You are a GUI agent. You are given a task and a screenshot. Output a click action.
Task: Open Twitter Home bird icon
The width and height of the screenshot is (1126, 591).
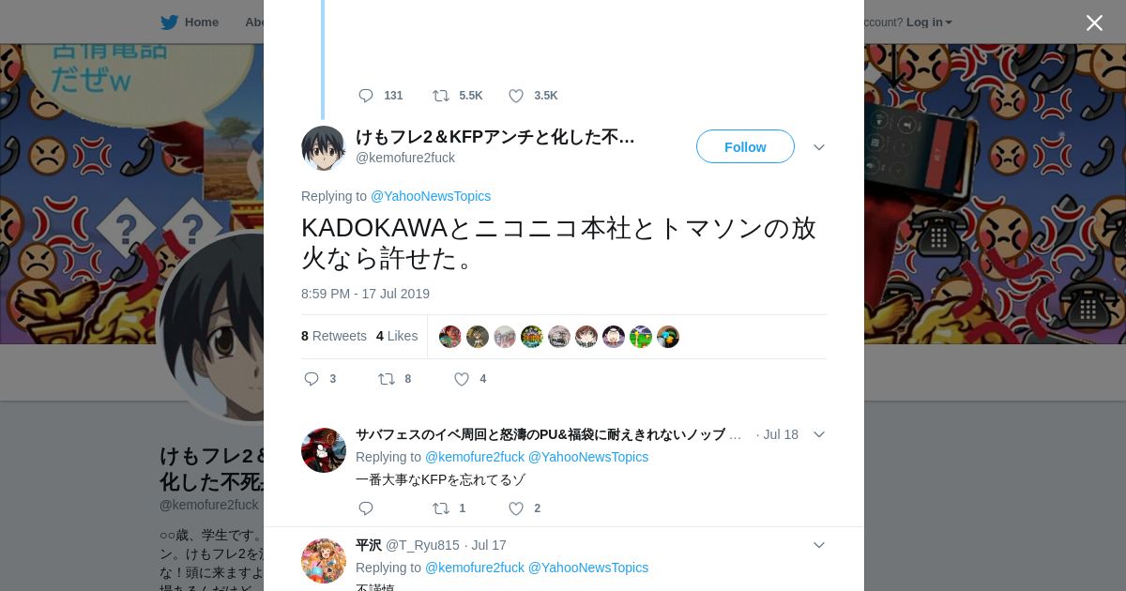tap(169, 22)
